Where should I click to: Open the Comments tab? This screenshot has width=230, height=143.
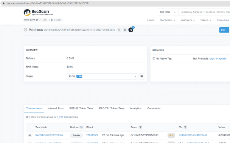pyautogui.click(x=154, y=108)
